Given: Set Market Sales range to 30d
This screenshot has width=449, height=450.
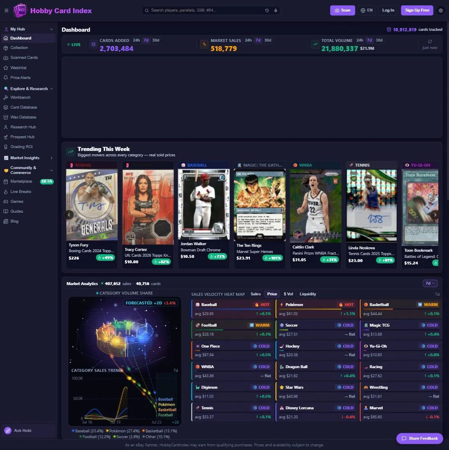Looking at the screenshot, I should 268,40.
